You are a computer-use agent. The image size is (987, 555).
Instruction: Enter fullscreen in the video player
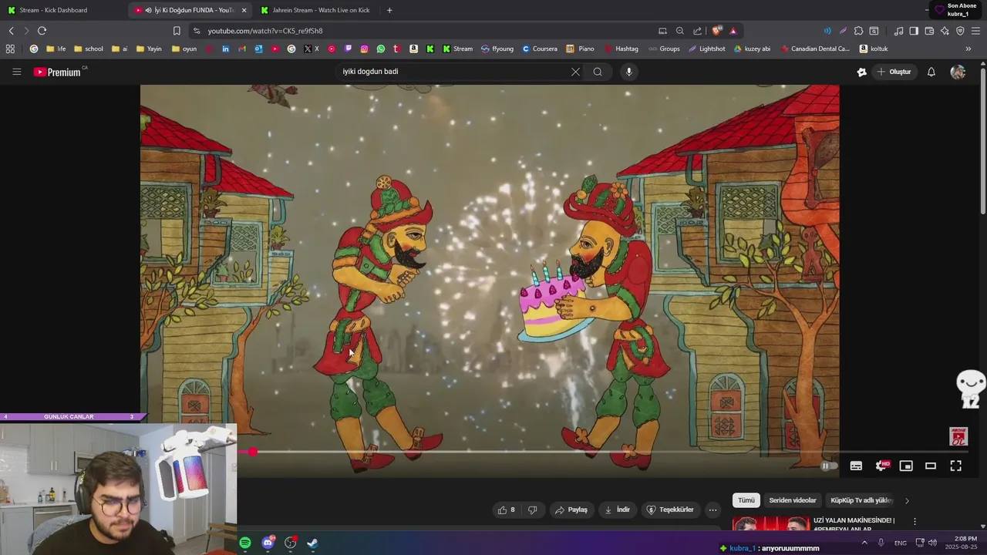tap(955, 466)
